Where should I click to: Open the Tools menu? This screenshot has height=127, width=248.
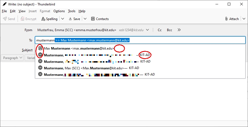(72, 11)
